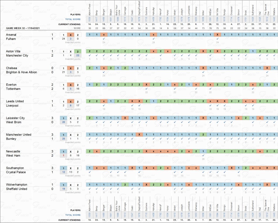Click Miller's green 2 prediction in Manchester United row
The width and height of the screenshot is (278, 223).
pyautogui.click(x=203, y=134)
